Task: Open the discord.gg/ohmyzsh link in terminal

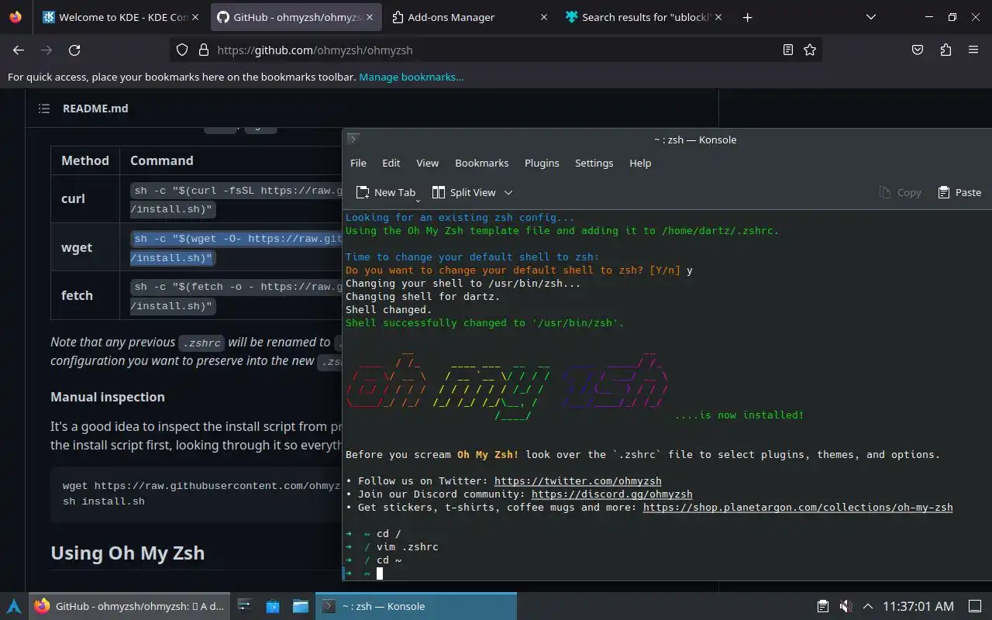Action: (x=611, y=494)
